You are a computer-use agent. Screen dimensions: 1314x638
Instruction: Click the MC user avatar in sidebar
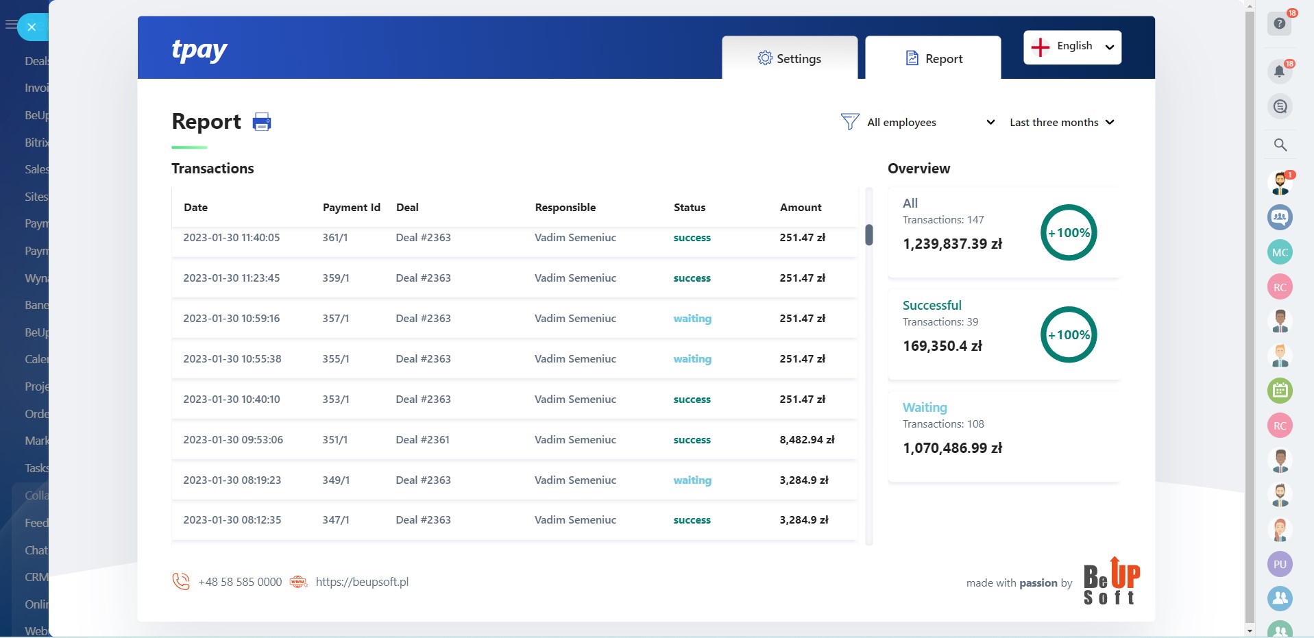1280,252
